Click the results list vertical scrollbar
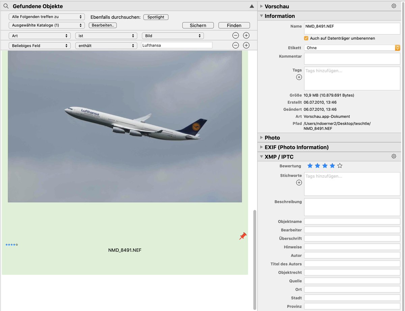 point(255,259)
